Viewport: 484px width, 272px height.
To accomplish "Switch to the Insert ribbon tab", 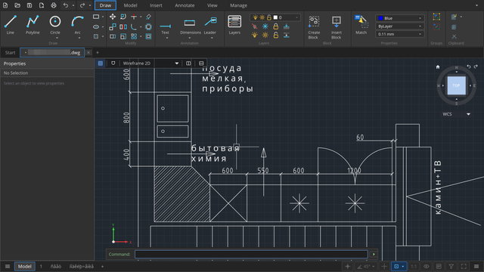I will tap(156, 5).
